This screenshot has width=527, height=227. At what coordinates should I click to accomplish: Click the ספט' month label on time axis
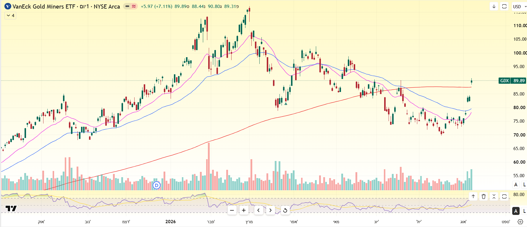tap(506, 222)
